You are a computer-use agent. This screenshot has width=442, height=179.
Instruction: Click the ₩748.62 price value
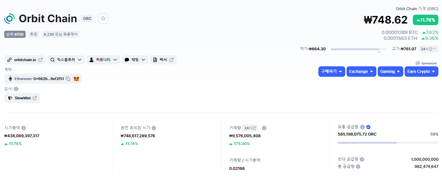386,20
